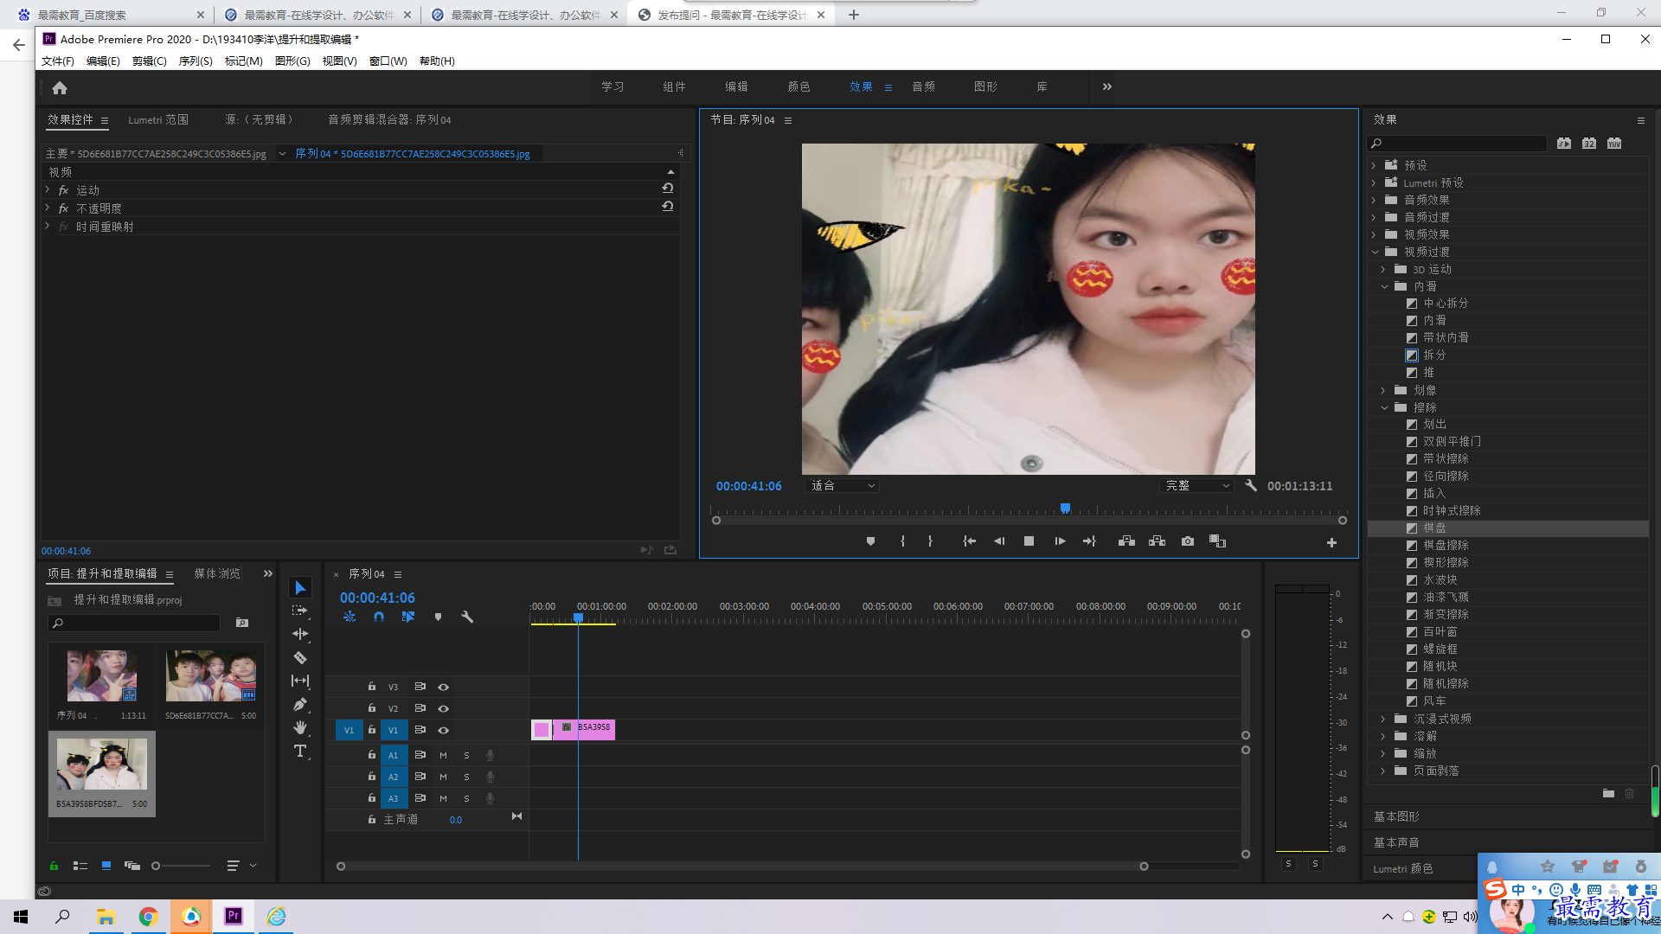
Task: Open the 媒体浏览 tab
Action: pyautogui.click(x=217, y=573)
